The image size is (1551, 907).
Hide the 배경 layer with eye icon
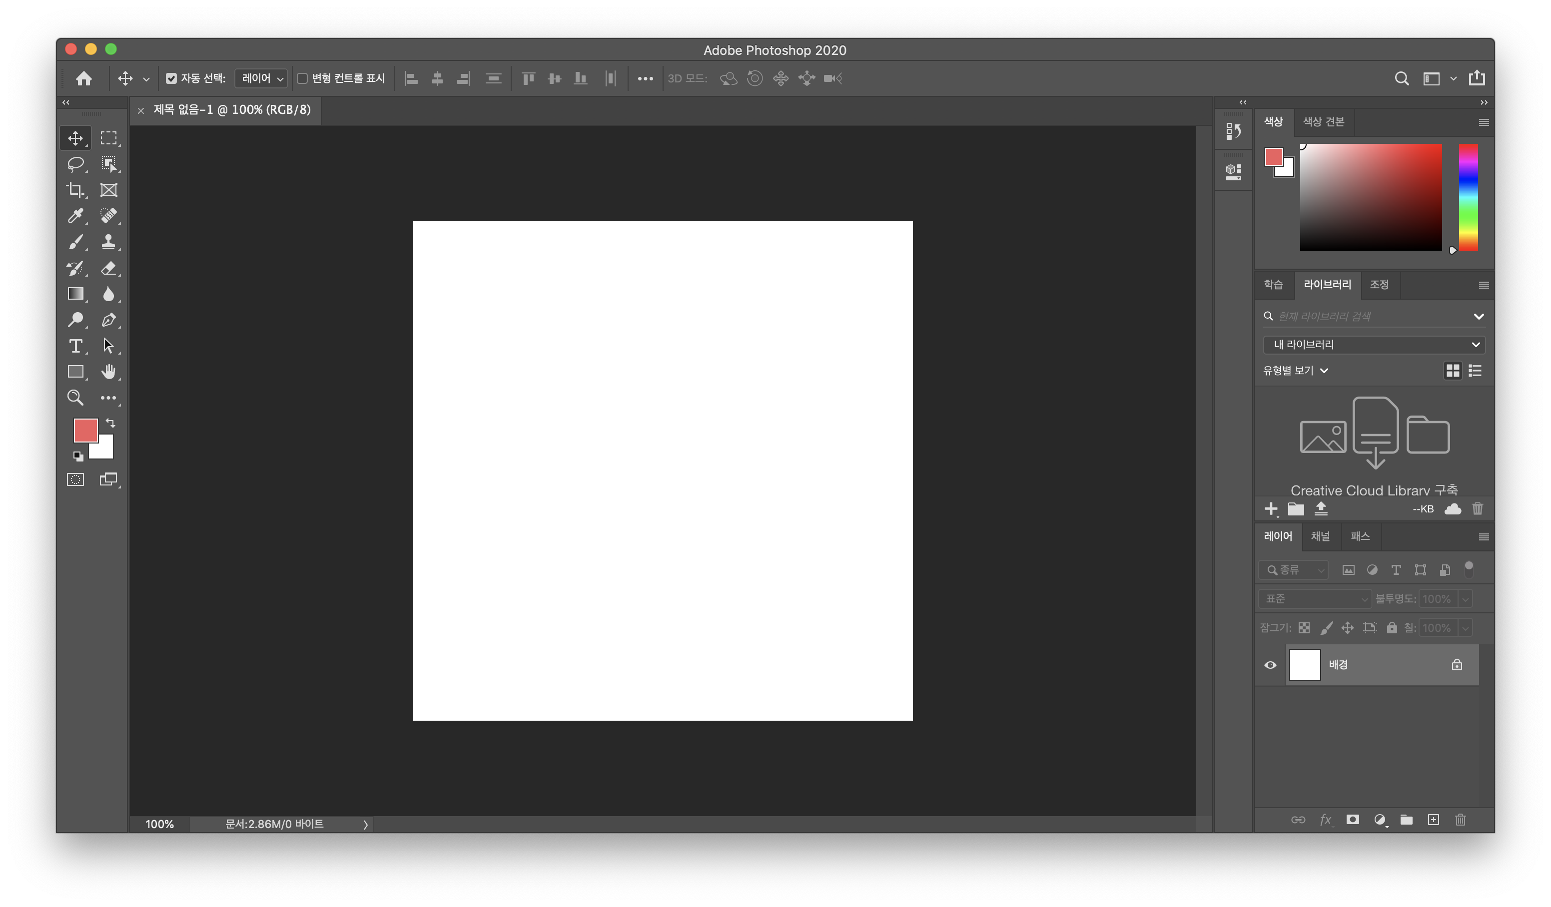click(x=1270, y=665)
